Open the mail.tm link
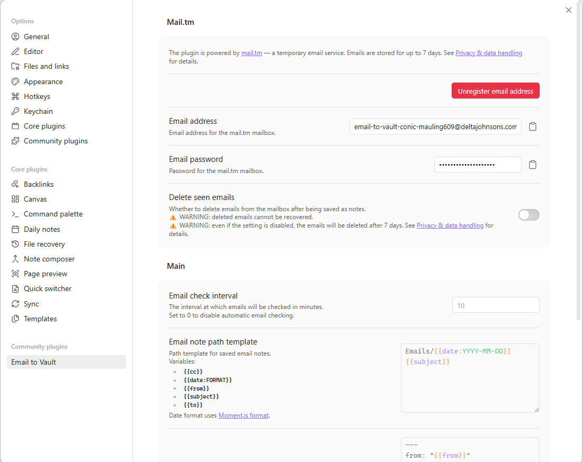Viewport: 583px width, 462px height. (252, 53)
